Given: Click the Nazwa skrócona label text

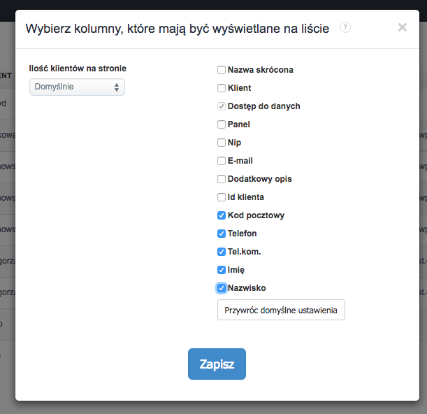Looking at the screenshot, I should tap(261, 70).
